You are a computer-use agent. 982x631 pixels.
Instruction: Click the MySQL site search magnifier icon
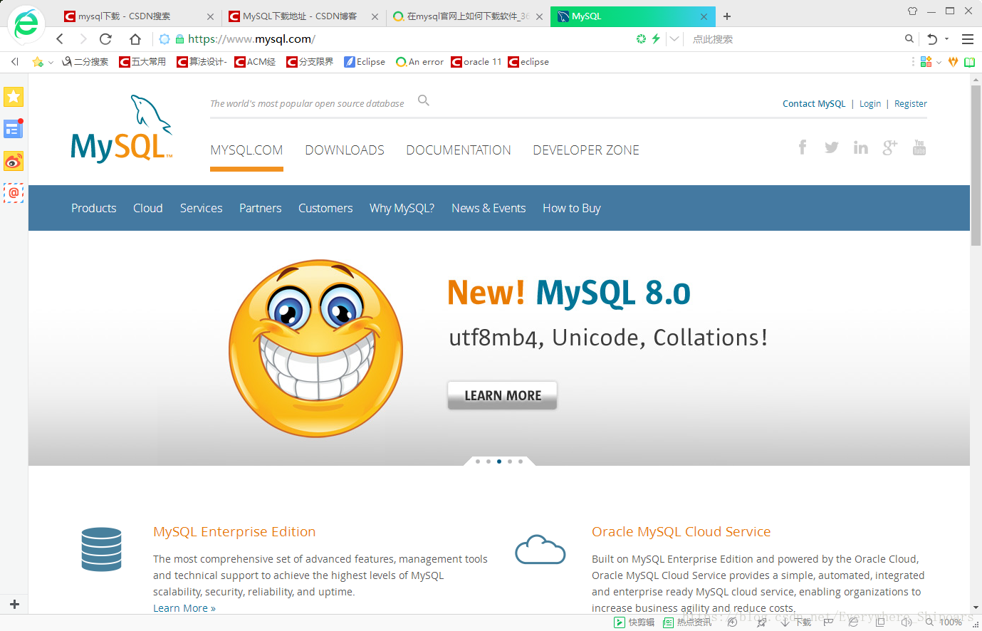coord(424,100)
